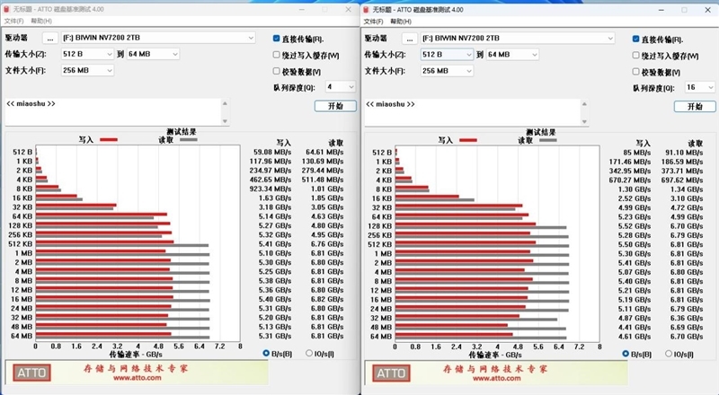Open www.atto.com link in right window
The height and width of the screenshot is (395, 719).
tap(497, 379)
